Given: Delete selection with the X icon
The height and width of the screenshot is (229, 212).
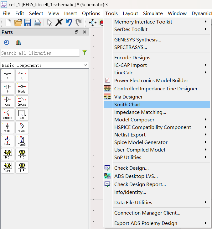Looking at the screenshot, I should pos(59,23).
